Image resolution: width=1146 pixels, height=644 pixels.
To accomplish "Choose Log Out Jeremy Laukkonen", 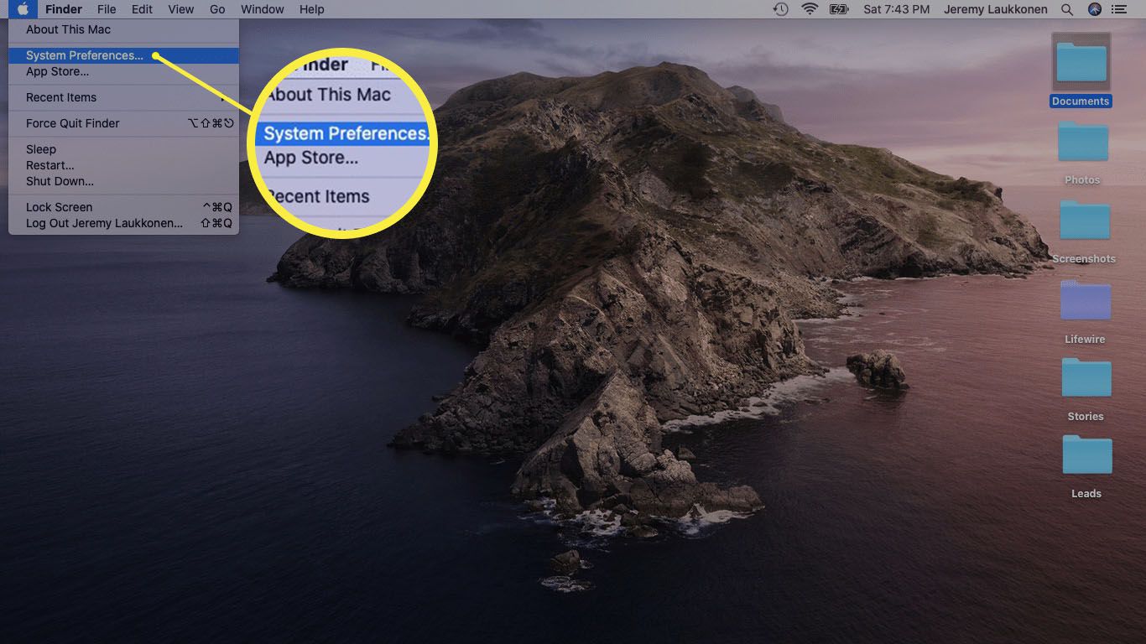I will (x=123, y=223).
